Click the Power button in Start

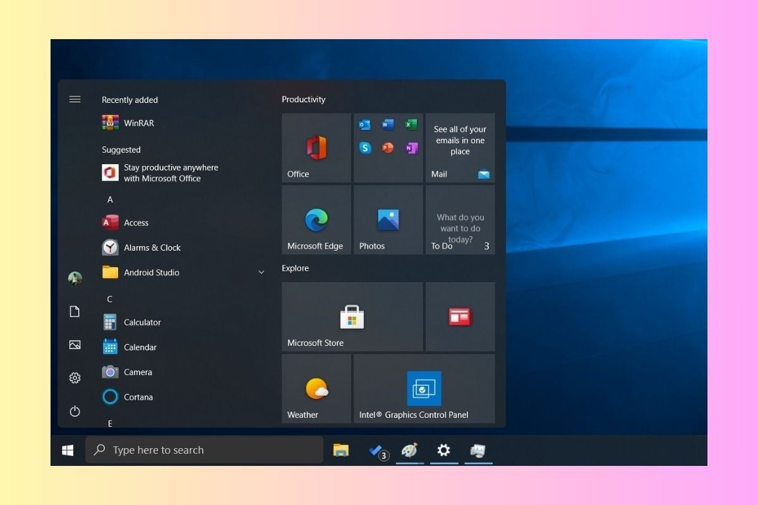[x=75, y=412]
